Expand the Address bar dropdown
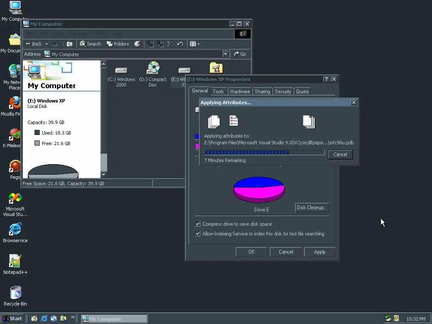This screenshot has width=432, height=324. (225, 54)
